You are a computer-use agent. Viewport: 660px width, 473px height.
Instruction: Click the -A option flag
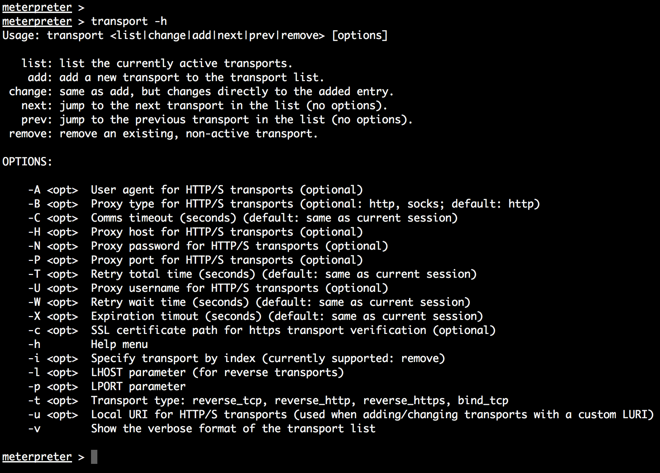tap(34, 190)
